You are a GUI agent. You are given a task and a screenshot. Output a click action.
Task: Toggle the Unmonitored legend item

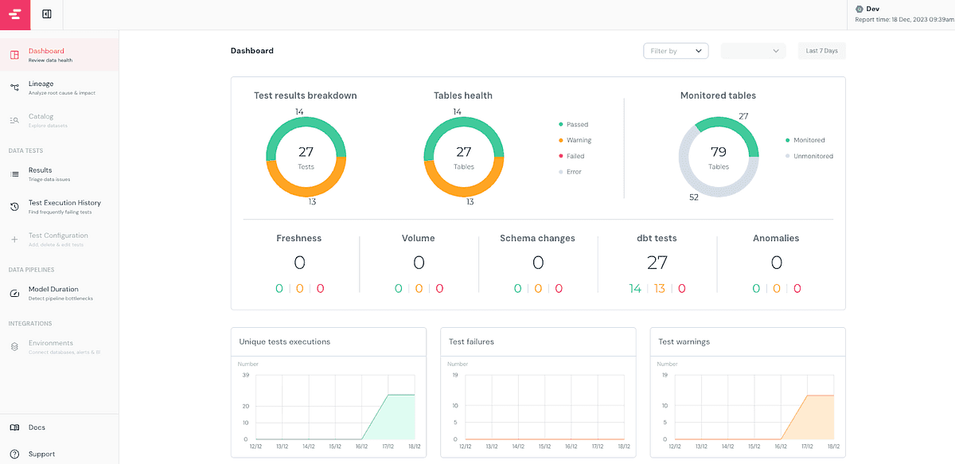click(x=809, y=156)
